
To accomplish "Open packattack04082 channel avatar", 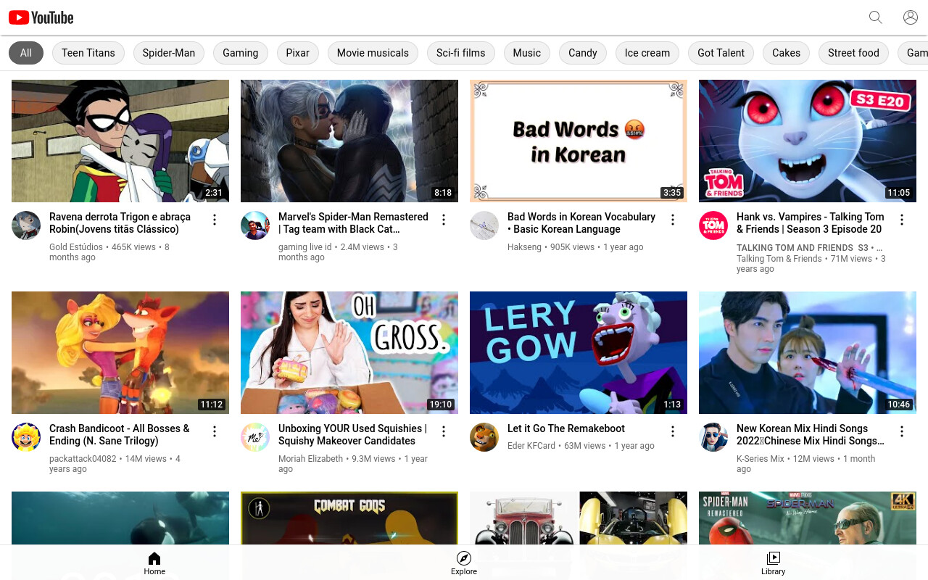I will pos(26,437).
